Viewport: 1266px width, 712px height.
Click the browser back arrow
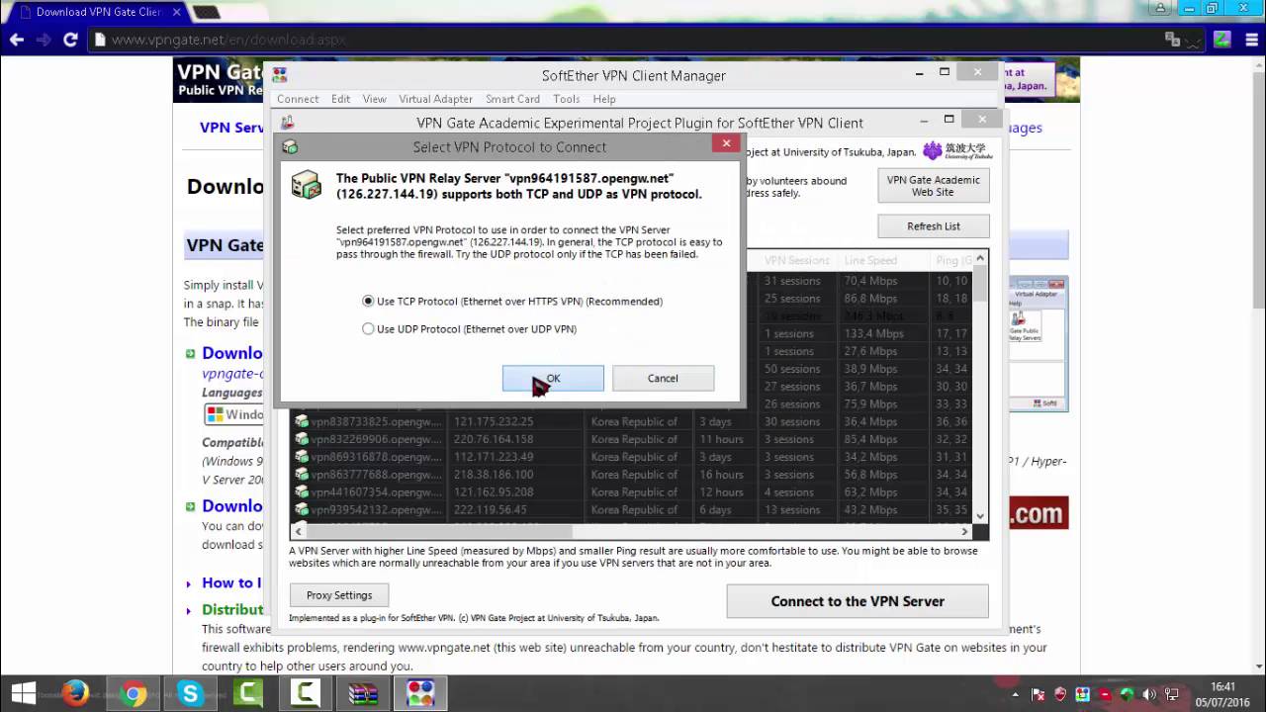pyautogui.click(x=16, y=40)
